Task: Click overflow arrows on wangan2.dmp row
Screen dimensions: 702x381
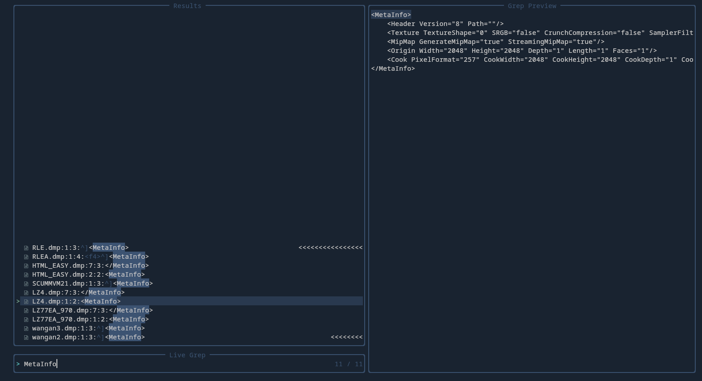Action: point(347,337)
